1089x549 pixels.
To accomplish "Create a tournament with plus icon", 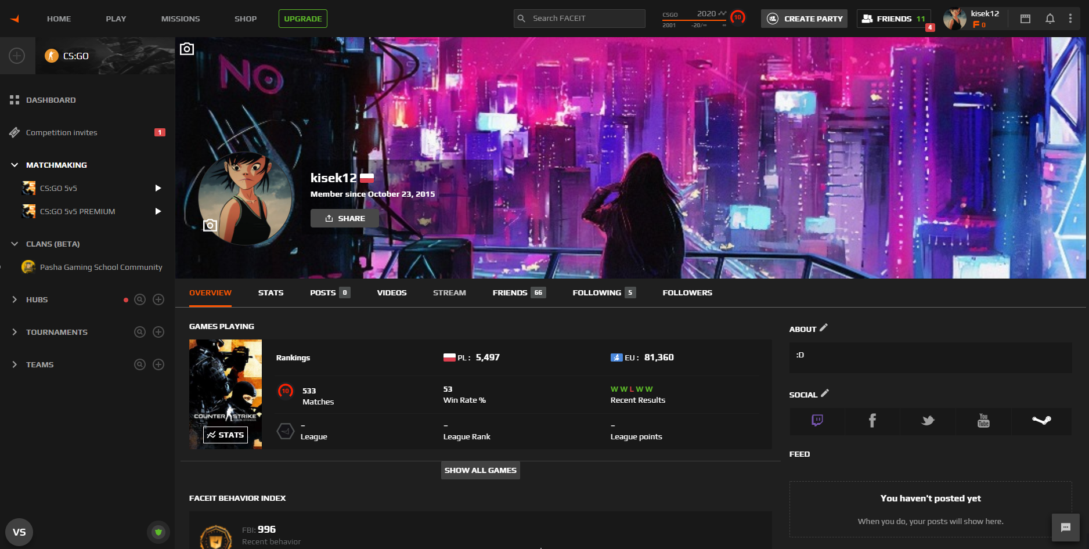I will click(158, 332).
